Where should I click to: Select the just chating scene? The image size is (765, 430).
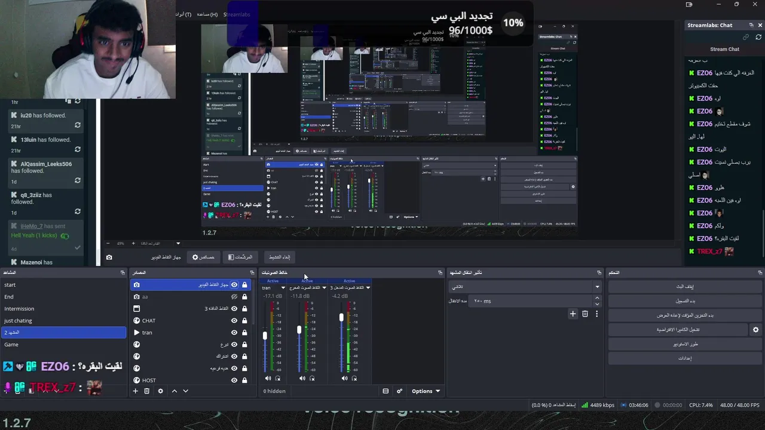[63, 321]
